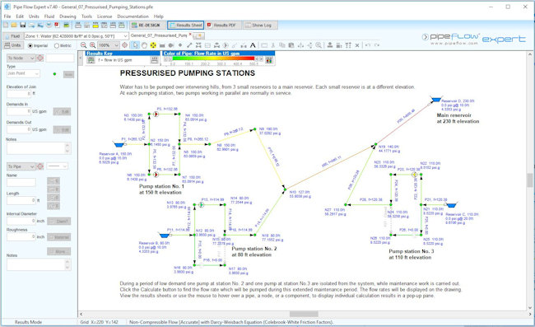Click the flow rate color gradient bar
The image size is (535, 327).
click(x=214, y=58)
